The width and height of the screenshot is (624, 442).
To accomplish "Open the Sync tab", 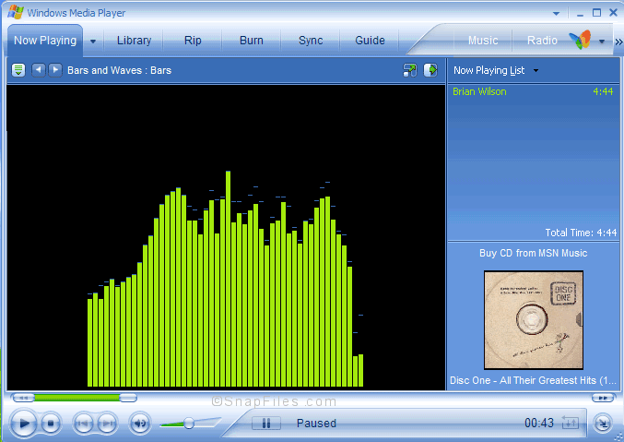I will pyautogui.click(x=311, y=41).
